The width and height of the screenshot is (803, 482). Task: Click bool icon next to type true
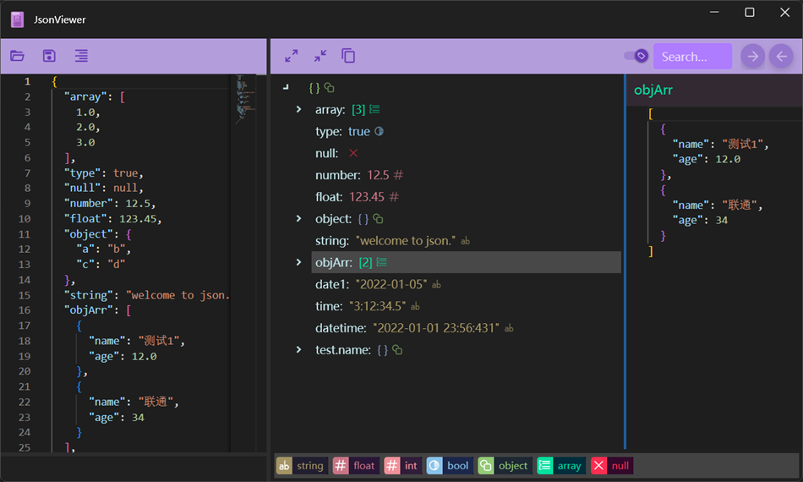[x=379, y=131]
